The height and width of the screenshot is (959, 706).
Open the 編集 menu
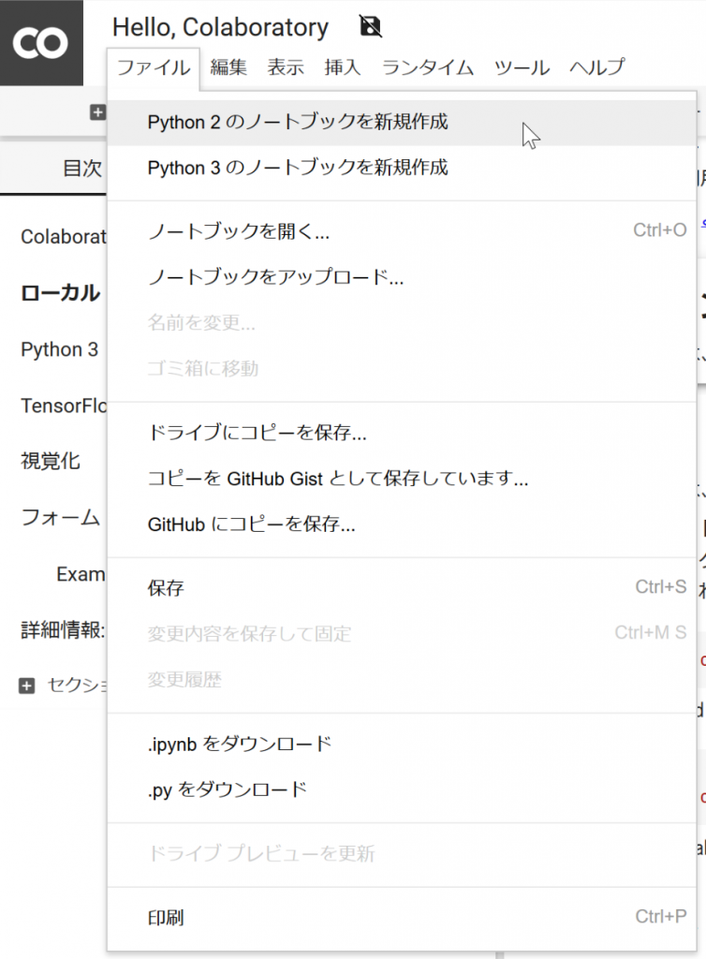coord(228,67)
